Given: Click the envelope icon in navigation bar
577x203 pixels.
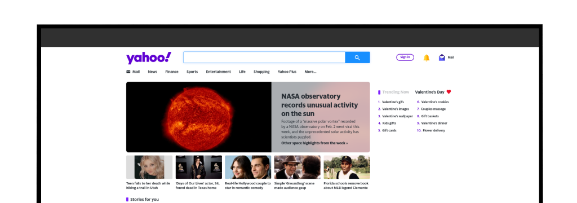Looking at the screenshot, I should tap(128, 72).
